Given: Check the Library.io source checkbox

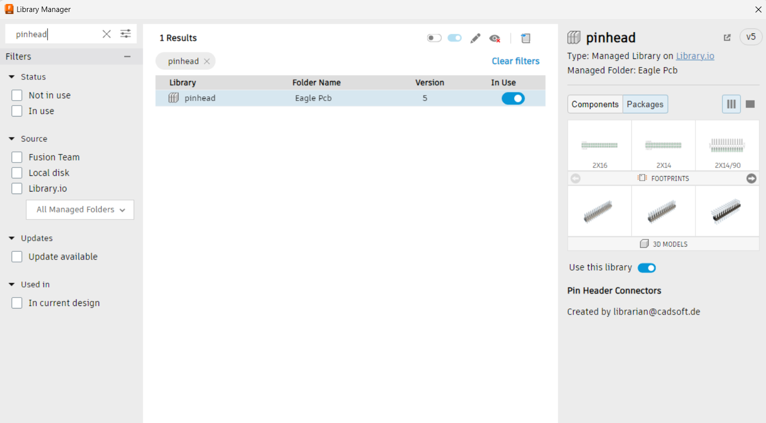Looking at the screenshot, I should 17,188.
